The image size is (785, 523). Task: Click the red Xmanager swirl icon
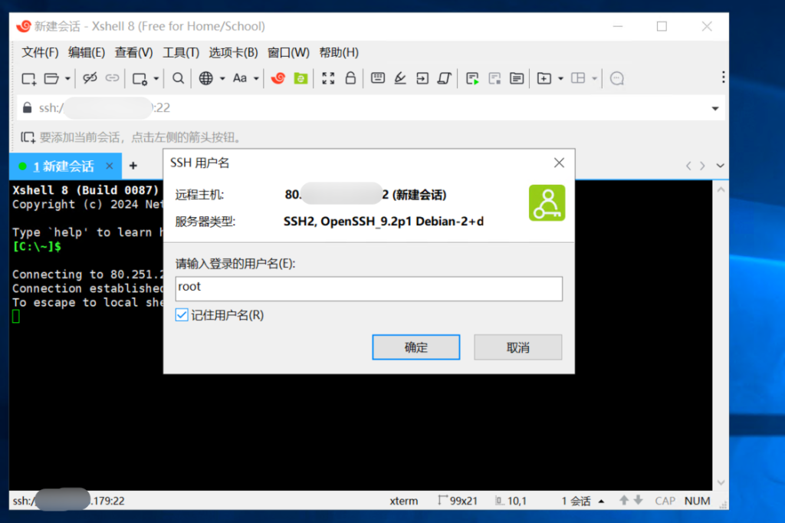pos(278,78)
